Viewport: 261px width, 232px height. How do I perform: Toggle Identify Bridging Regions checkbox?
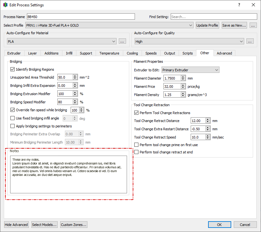pos(12,69)
